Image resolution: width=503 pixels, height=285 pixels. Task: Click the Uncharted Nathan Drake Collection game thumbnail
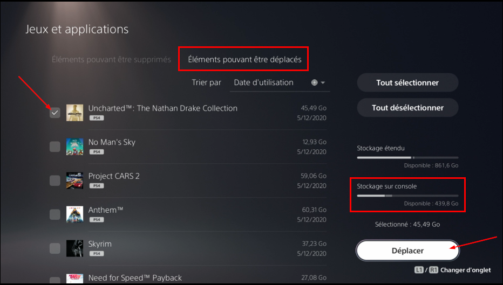tap(74, 113)
